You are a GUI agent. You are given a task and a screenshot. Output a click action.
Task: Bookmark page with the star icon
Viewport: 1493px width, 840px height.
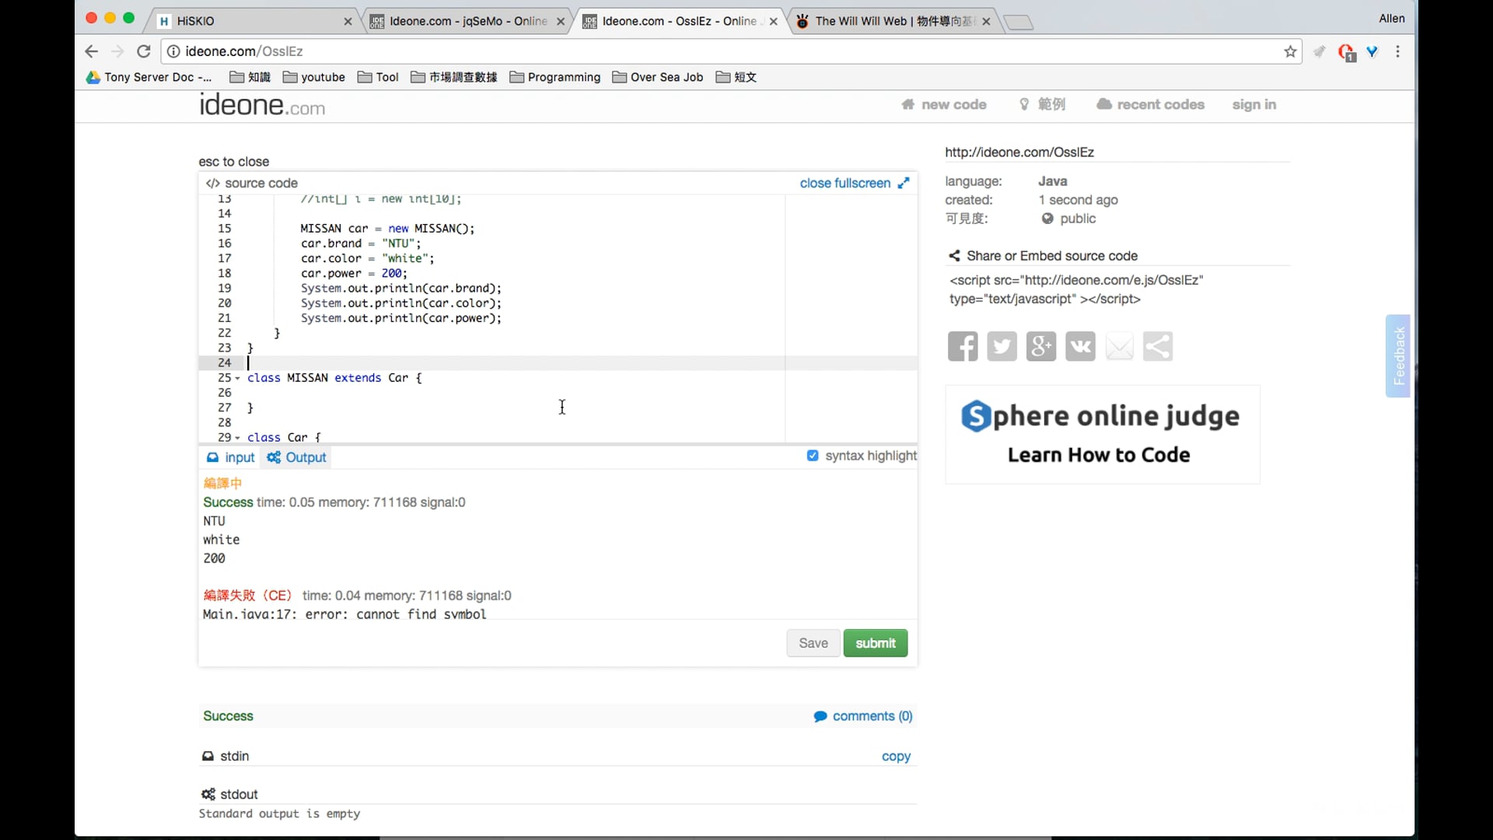(1291, 51)
